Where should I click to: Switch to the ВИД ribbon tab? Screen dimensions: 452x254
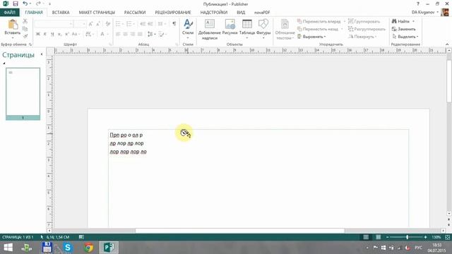241,13
